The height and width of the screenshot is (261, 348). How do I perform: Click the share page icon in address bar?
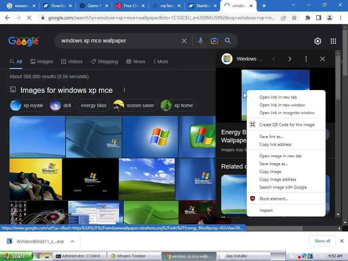coord(283,18)
